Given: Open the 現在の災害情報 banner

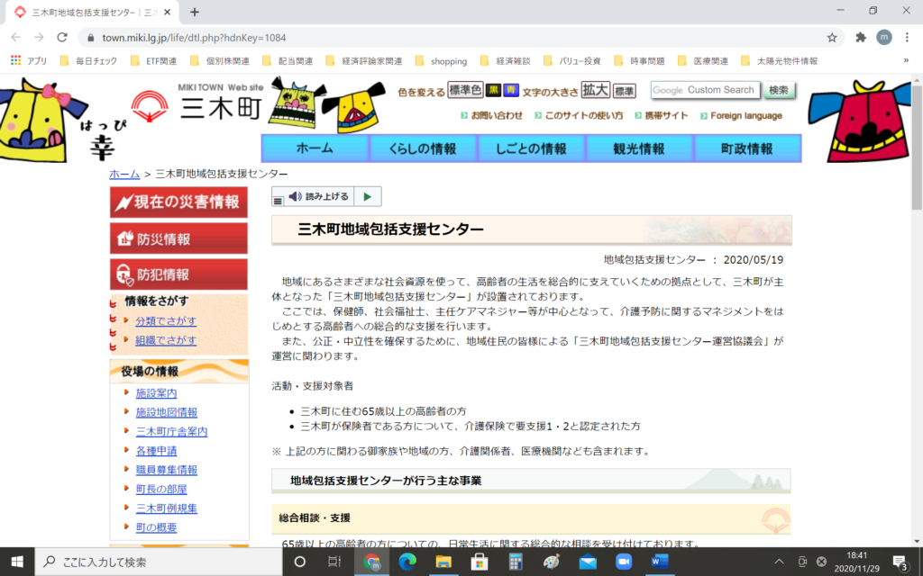Looking at the screenshot, I should 179,202.
